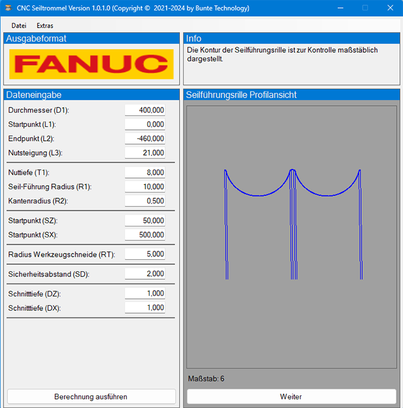Click the FANUC output format logo
Viewport: 403px width, 408px height.
pyautogui.click(x=91, y=64)
